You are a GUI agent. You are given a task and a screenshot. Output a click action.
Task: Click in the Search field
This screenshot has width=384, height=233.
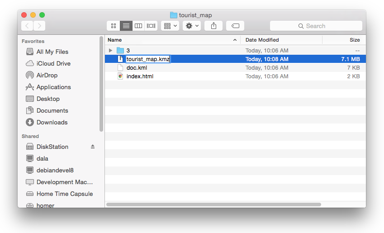316,26
